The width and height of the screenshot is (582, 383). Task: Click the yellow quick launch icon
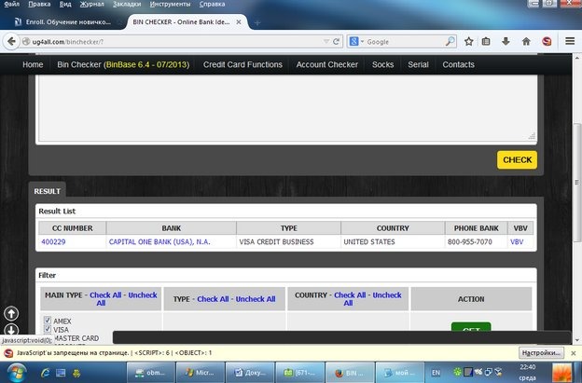tap(76, 373)
